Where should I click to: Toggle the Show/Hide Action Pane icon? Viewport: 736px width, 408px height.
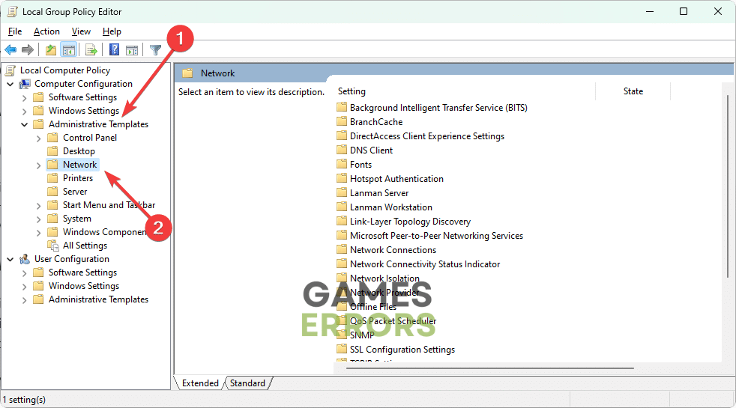(x=132, y=50)
